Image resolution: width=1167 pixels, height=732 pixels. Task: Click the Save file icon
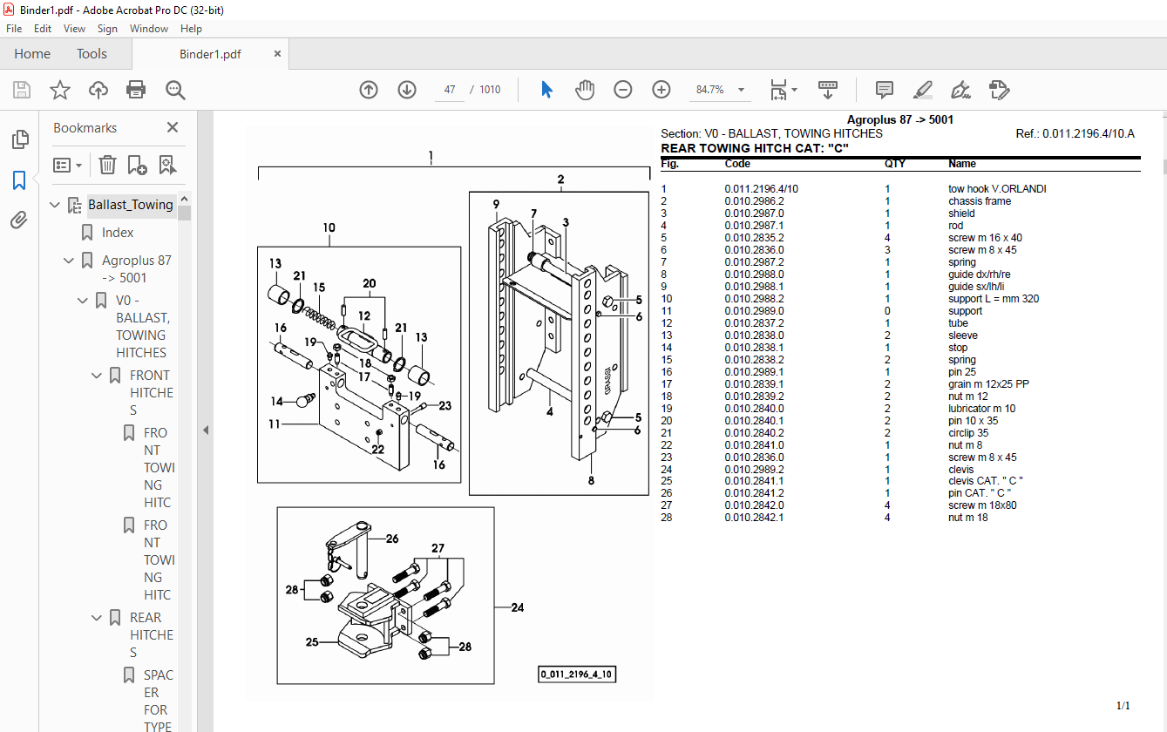[x=22, y=90]
